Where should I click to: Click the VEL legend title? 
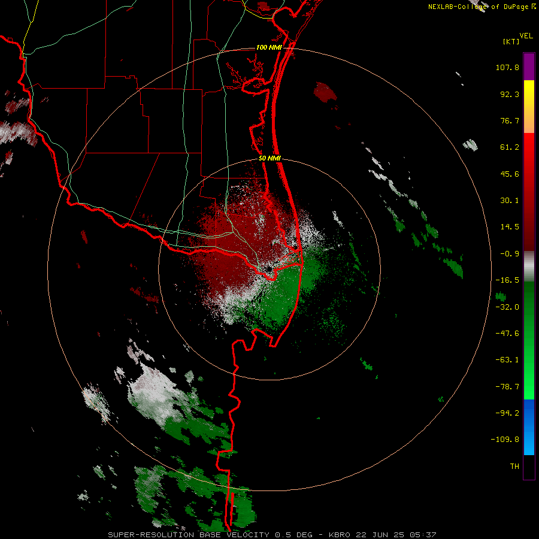(x=526, y=36)
